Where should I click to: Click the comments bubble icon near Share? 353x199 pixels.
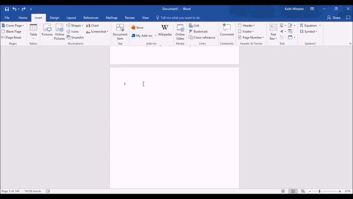point(348,18)
